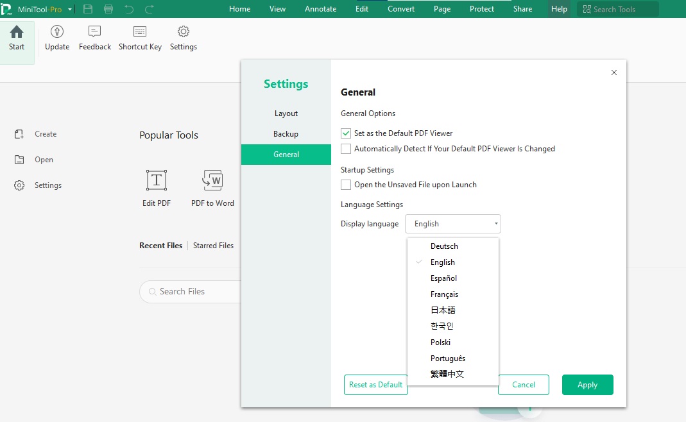The width and height of the screenshot is (686, 422).
Task: Click the Feedback icon in toolbar
Action: tap(95, 32)
